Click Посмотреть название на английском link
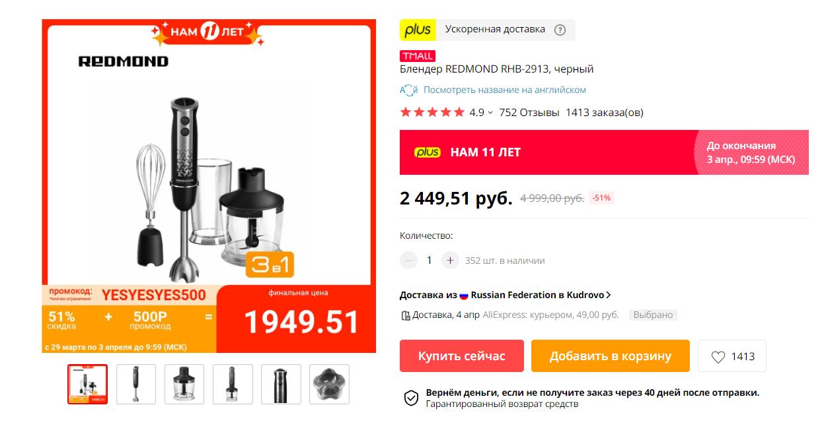 point(505,90)
